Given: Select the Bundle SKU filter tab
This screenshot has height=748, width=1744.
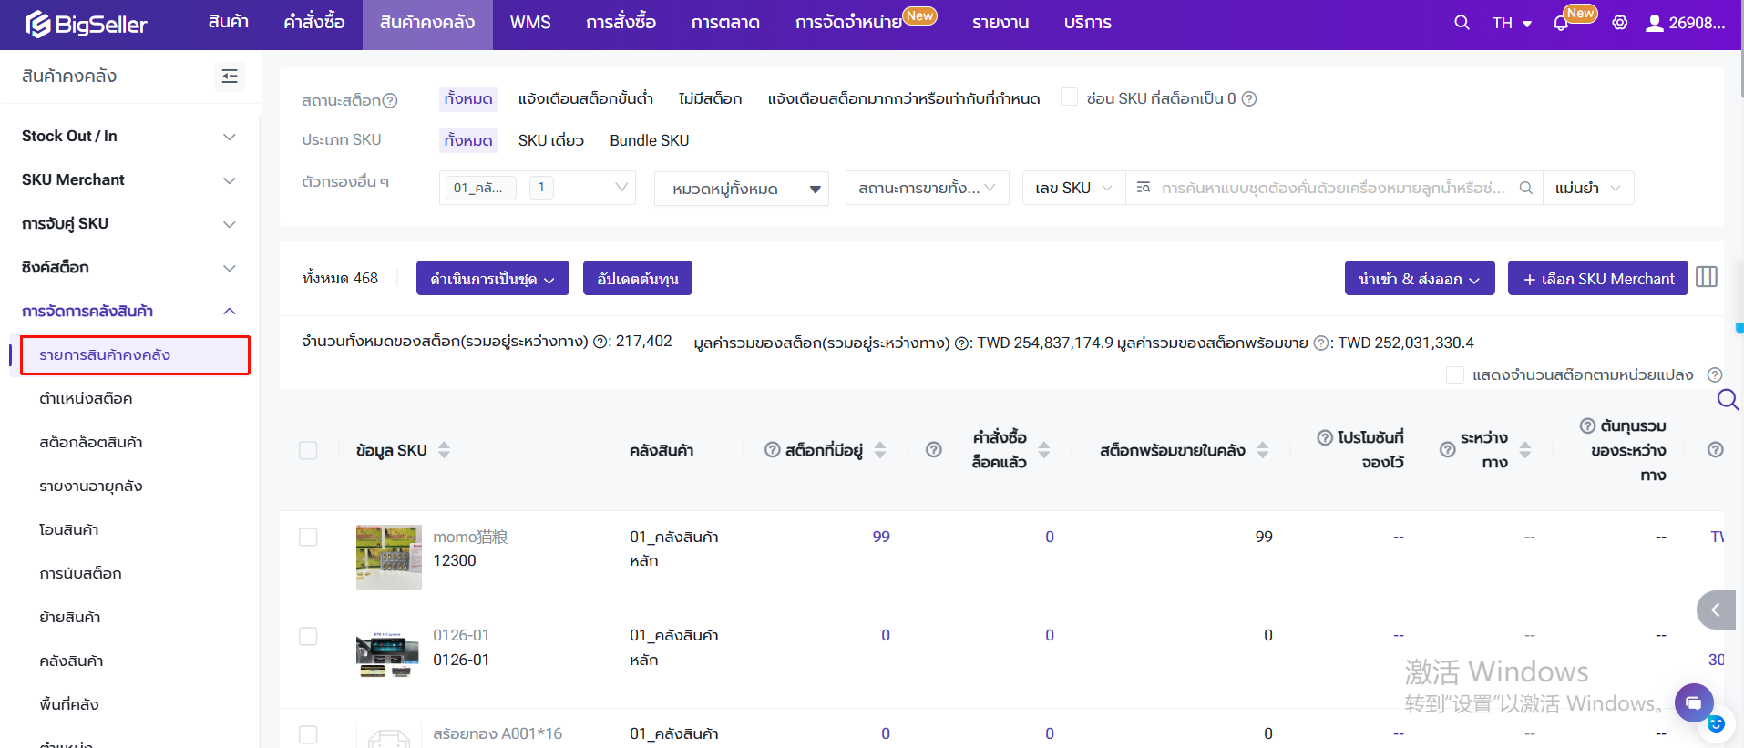Looking at the screenshot, I should click(649, 140).
